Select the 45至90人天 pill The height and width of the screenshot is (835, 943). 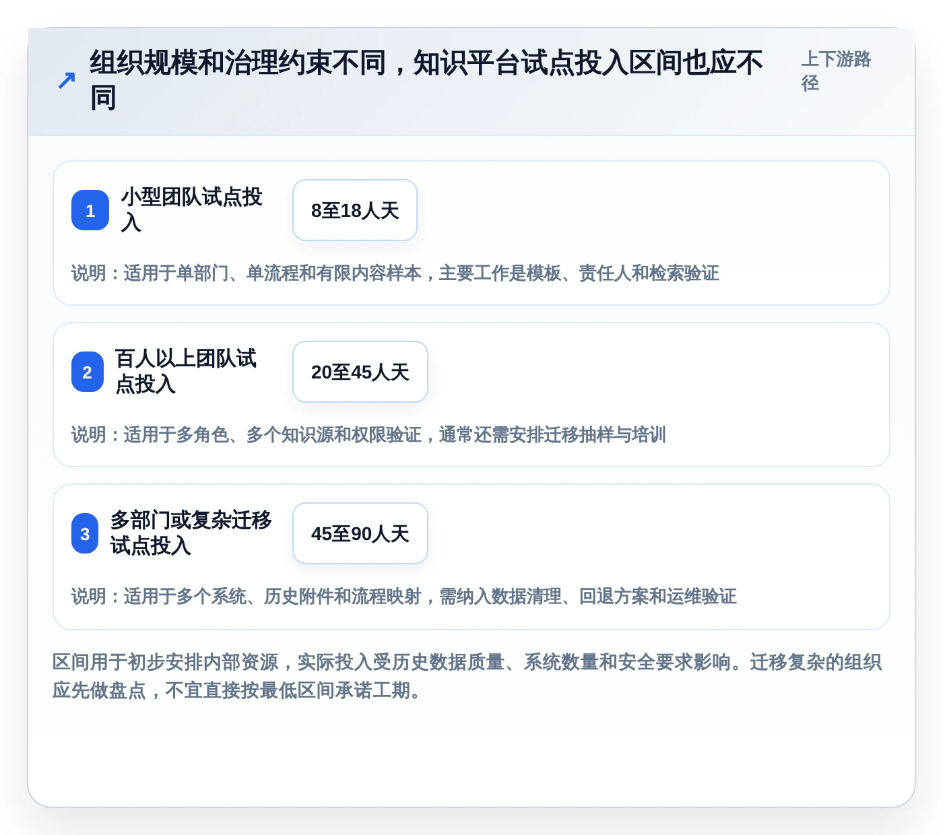coord(360,533)
